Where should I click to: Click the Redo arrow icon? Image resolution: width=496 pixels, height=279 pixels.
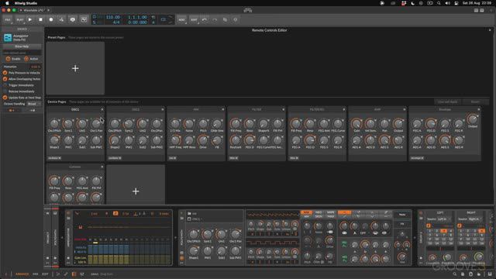pos(215,19)
